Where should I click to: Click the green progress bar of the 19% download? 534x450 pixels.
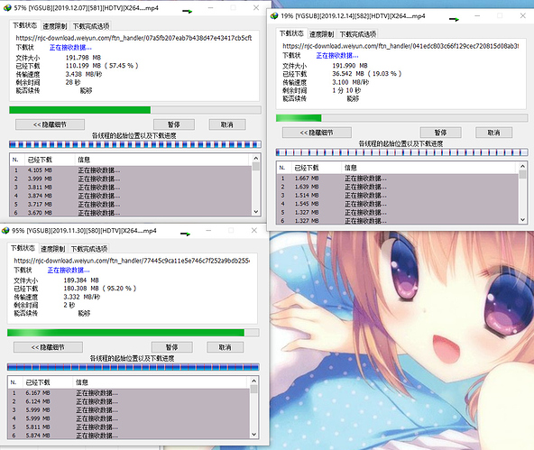[402, 118]
